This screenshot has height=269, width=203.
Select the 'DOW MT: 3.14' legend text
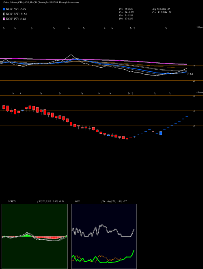point(16,14)
